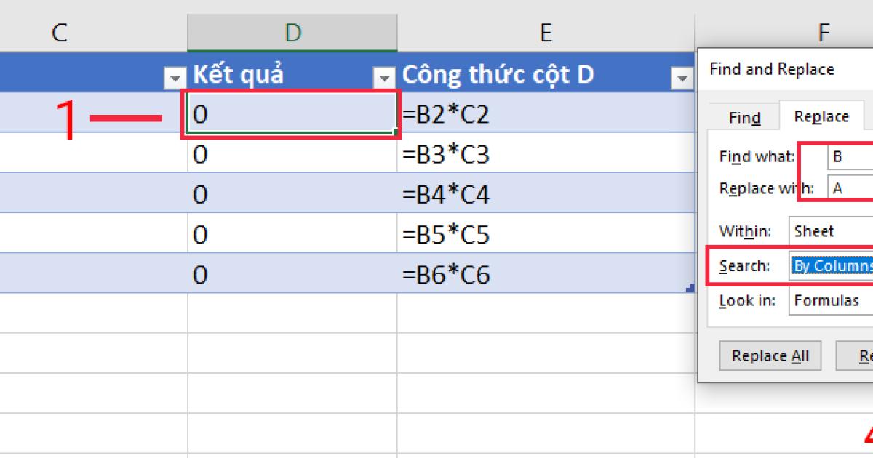The height and width of the screenshot is (458, 873).
Task: Select the cell containing =B4*C4
Action: click(546, 195)
